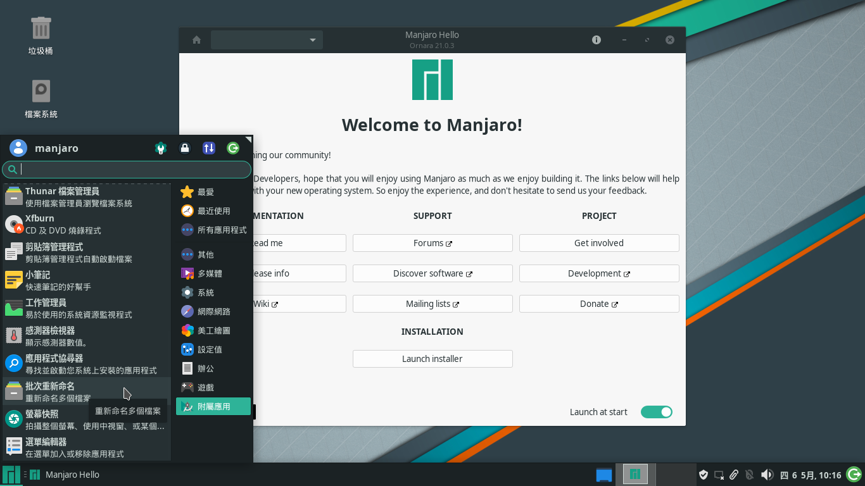
Task: Launch 選單編輯器 menu editor
Action: click(87, 447)
